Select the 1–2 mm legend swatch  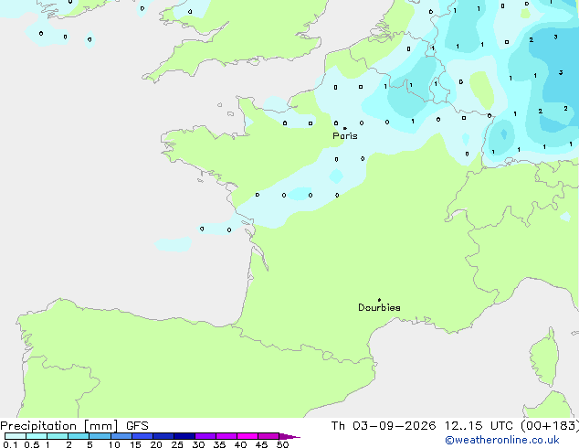point(58,436)
